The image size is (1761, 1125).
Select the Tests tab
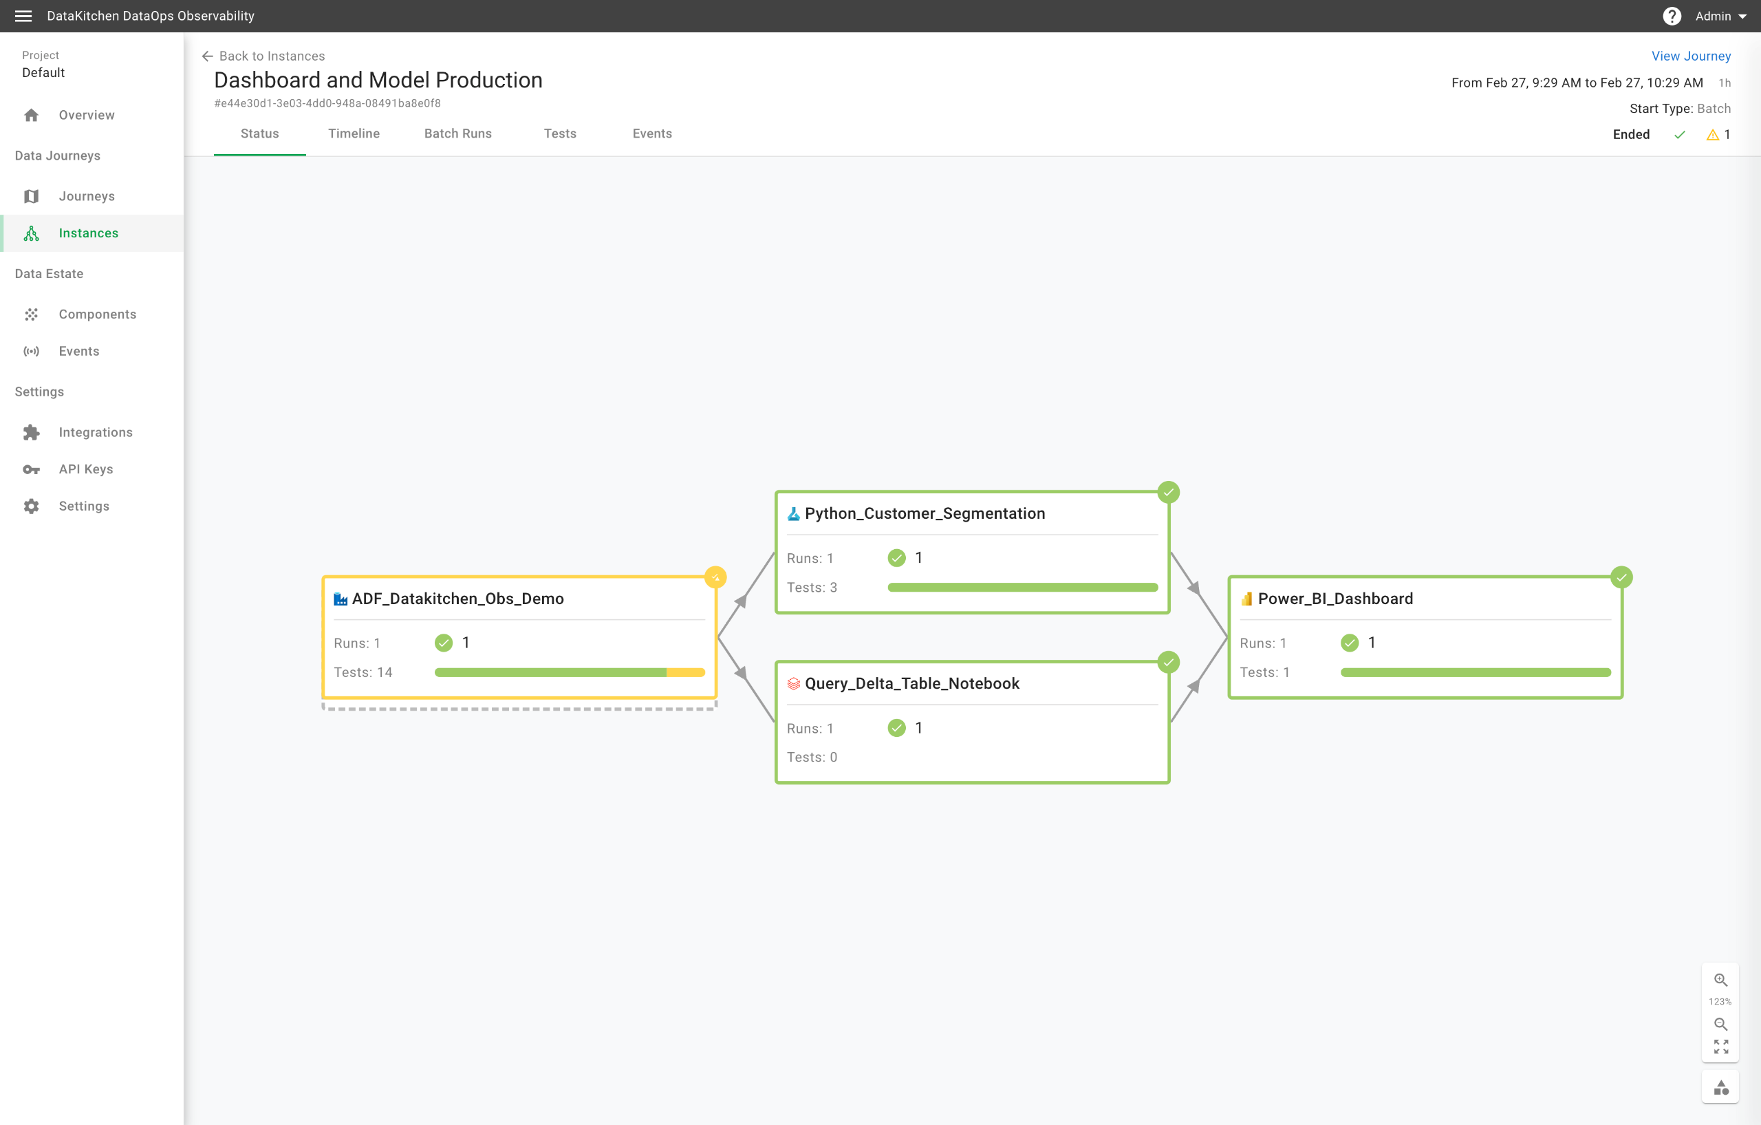coord(559,134)
